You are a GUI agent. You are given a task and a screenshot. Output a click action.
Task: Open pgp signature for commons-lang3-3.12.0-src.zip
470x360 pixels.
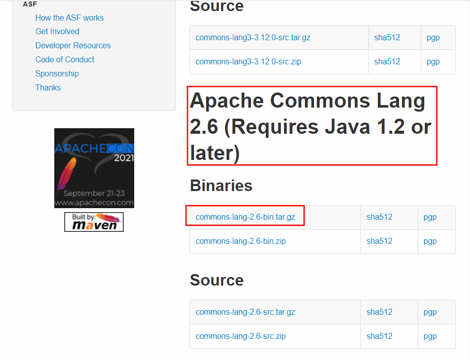pyautogui.click(x=433, y=62)
